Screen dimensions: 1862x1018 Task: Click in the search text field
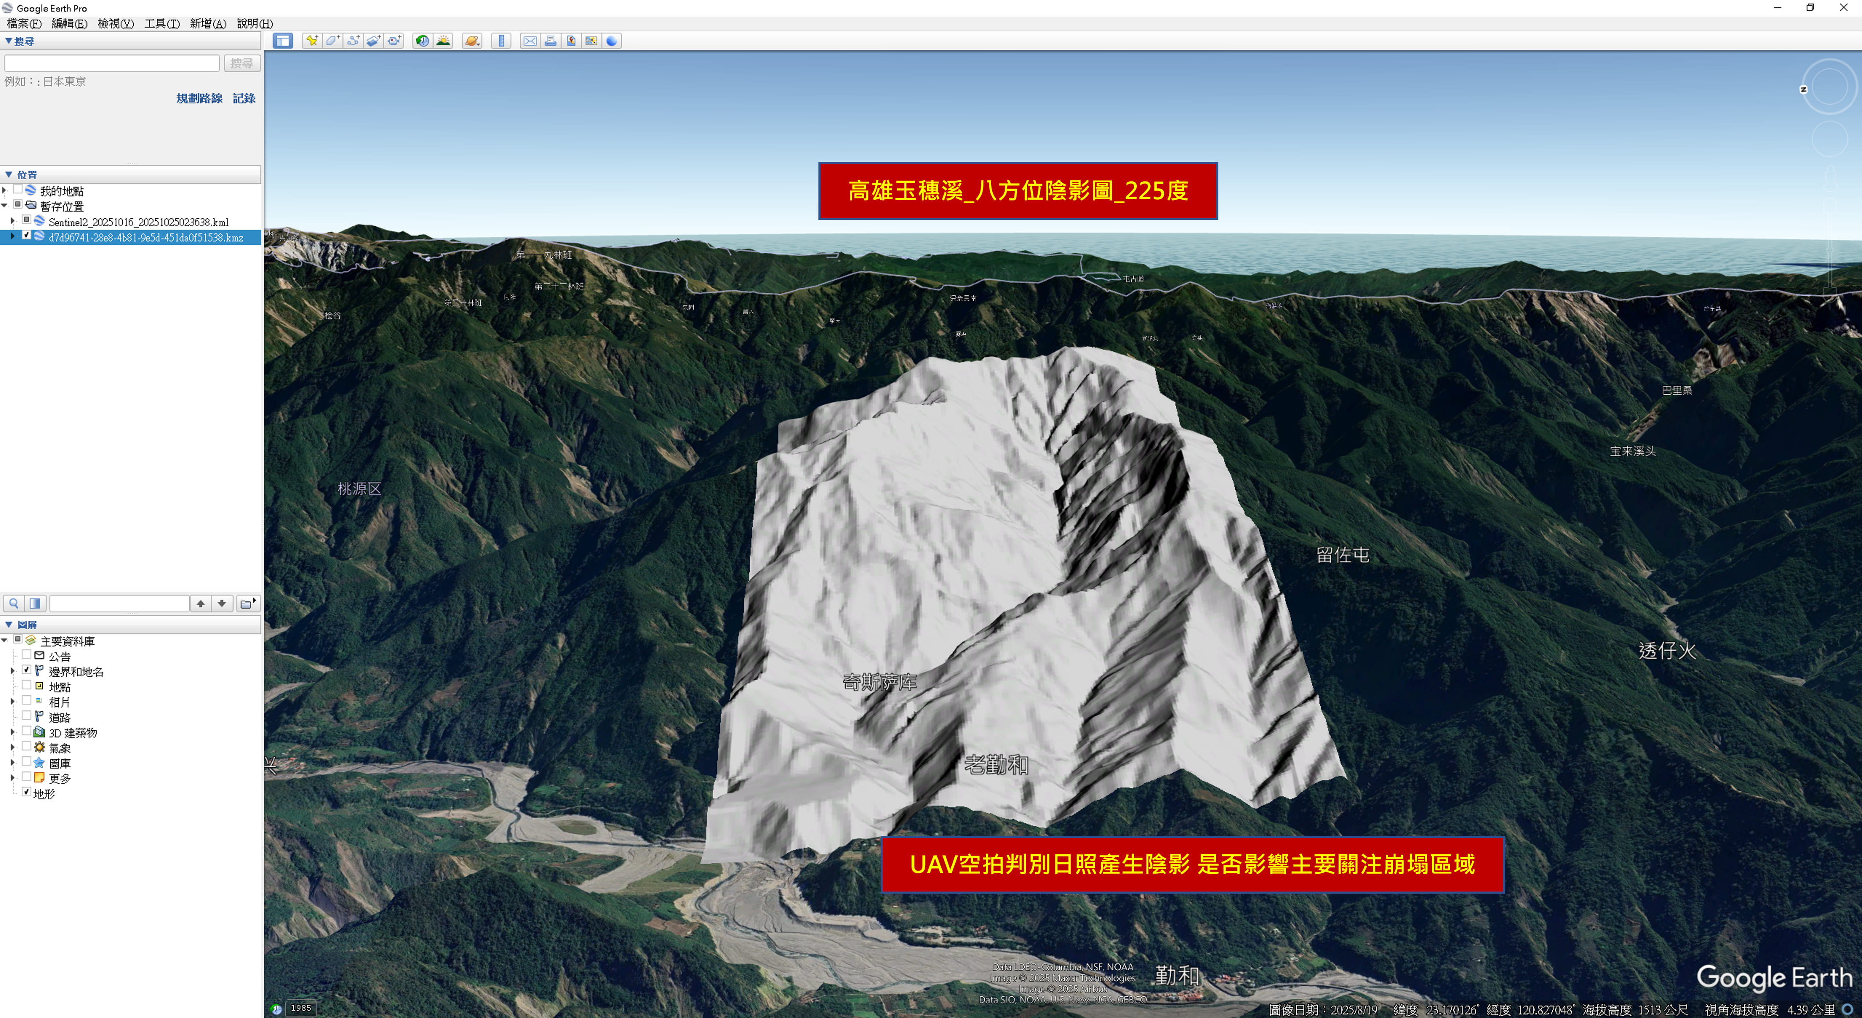click(112, 63)
